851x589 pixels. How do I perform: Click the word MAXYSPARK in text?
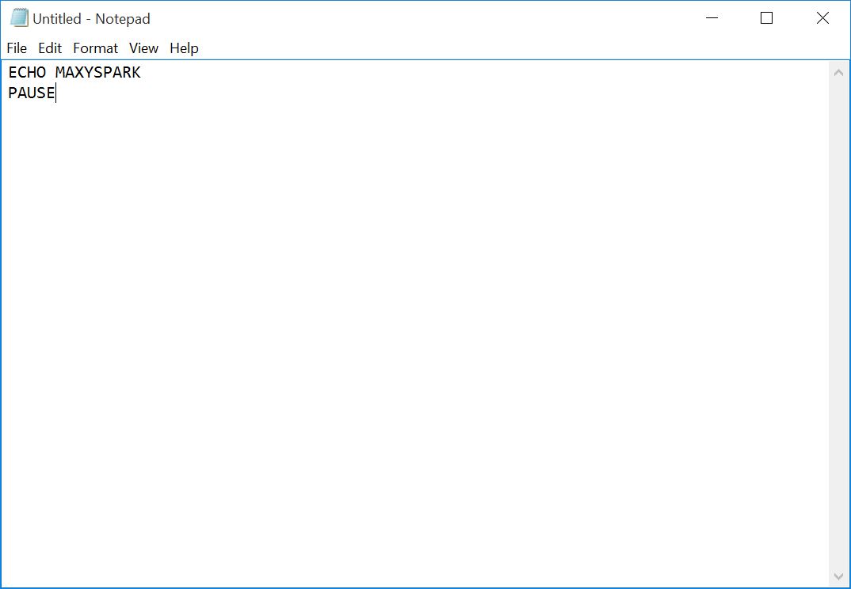click(x=98, y=72)
